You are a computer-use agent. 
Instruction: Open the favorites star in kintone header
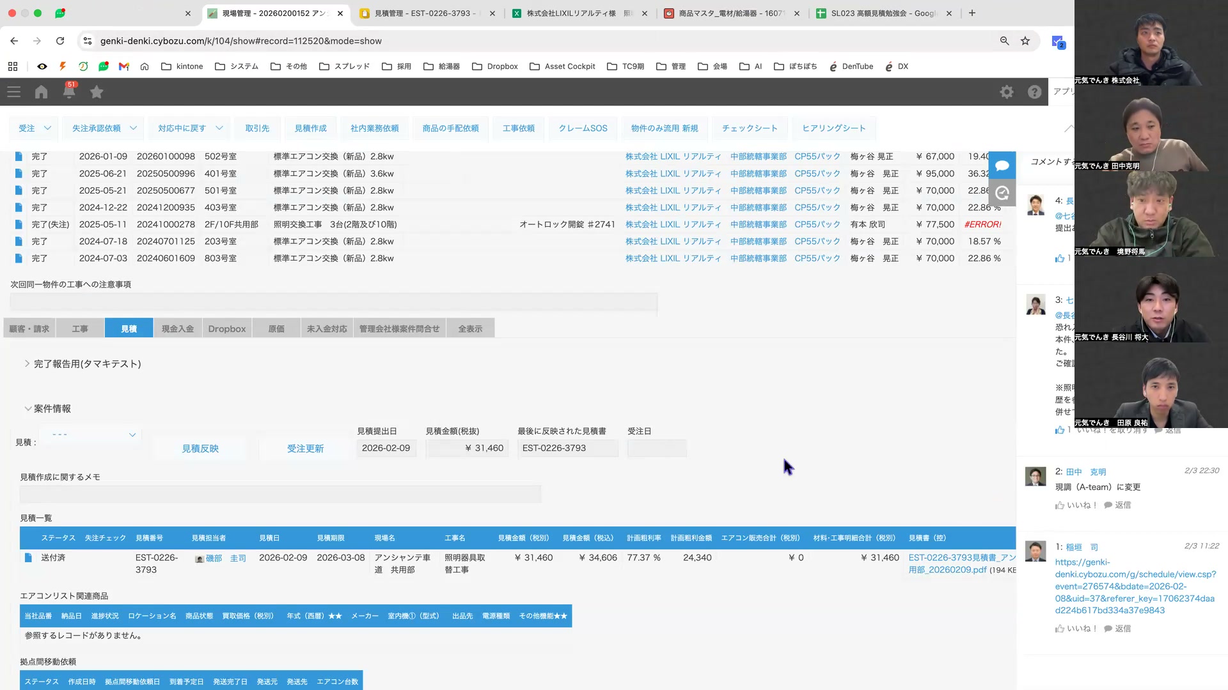click(97, 92)
